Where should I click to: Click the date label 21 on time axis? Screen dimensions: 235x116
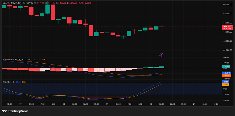point(194,104)
